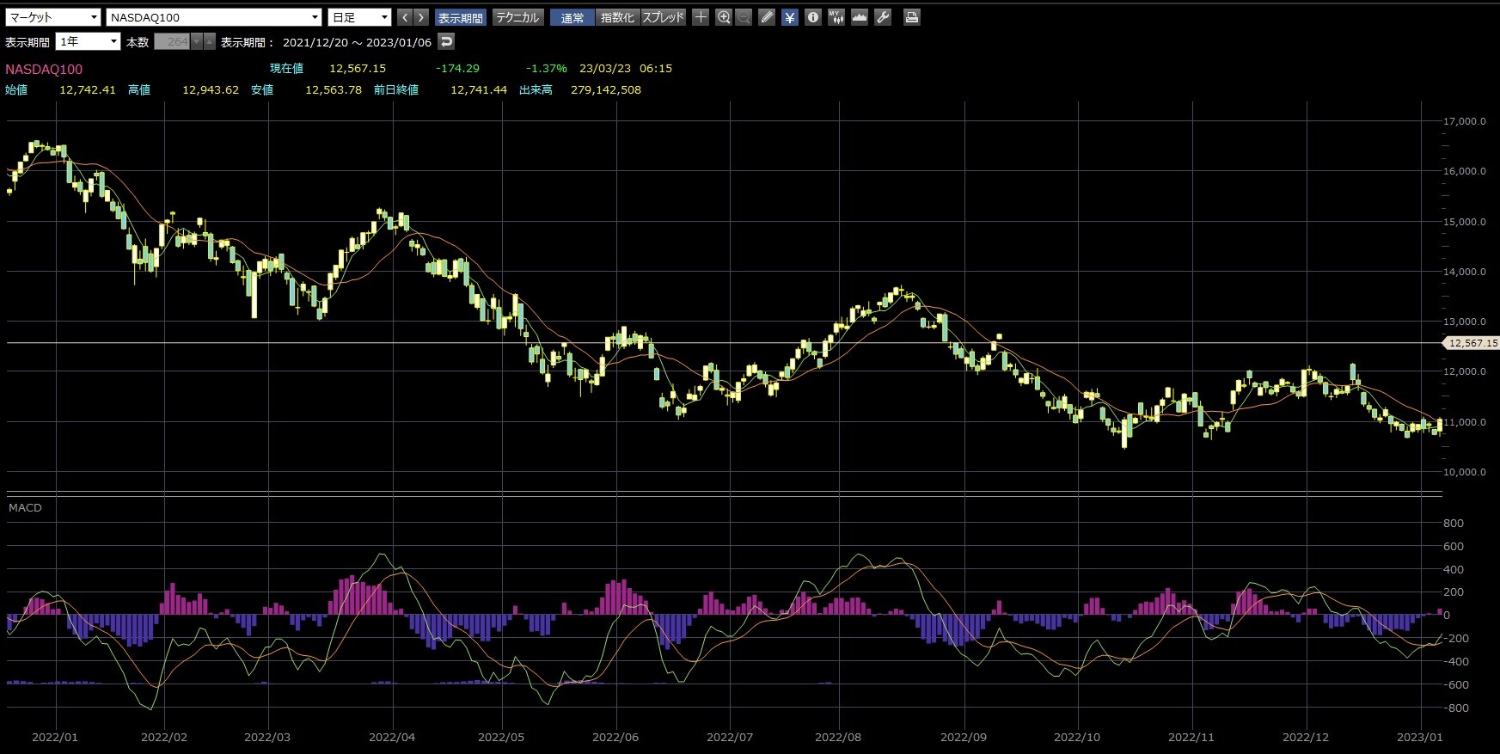The height and width of the screenshot is (754, 1500).
Task: Open the info circle icon
Action: [x=813, y=17]
